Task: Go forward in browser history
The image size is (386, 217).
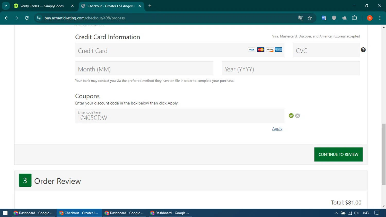Action: [x=16, y=18]
